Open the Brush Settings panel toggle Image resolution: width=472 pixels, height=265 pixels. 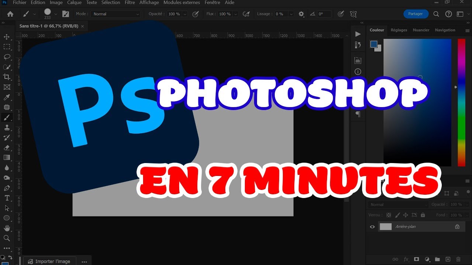(66, 14)
